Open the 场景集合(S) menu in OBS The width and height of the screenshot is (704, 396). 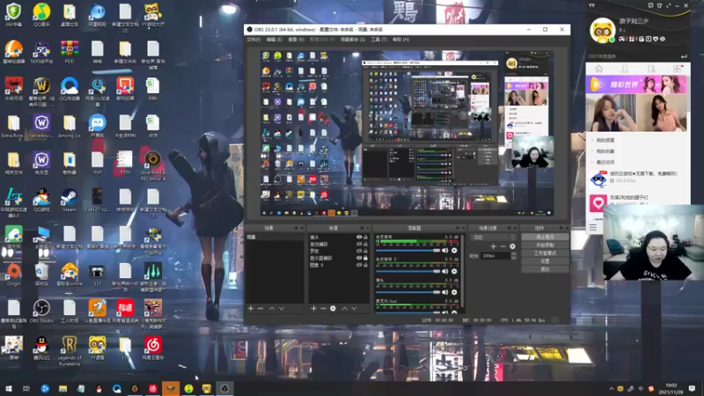[x=353, y=40]
